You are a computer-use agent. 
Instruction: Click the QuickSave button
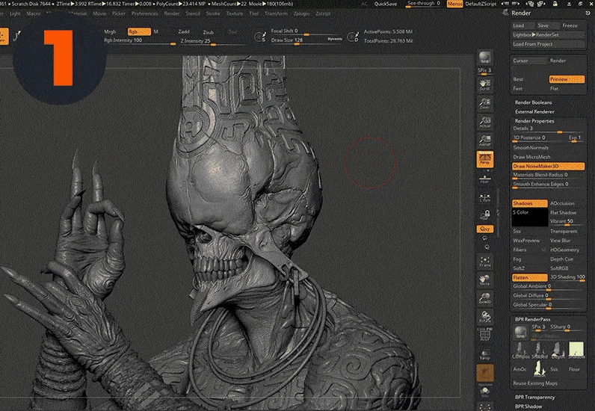(x=386, y=4)
